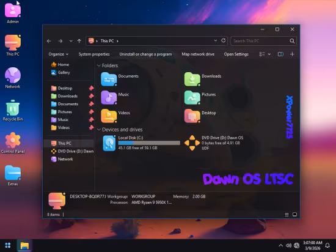Image resolution: width=336 pixels, height=252 pixels.
Task: Show hidden tray icons chevron
Action: click(x=281, y=245)
